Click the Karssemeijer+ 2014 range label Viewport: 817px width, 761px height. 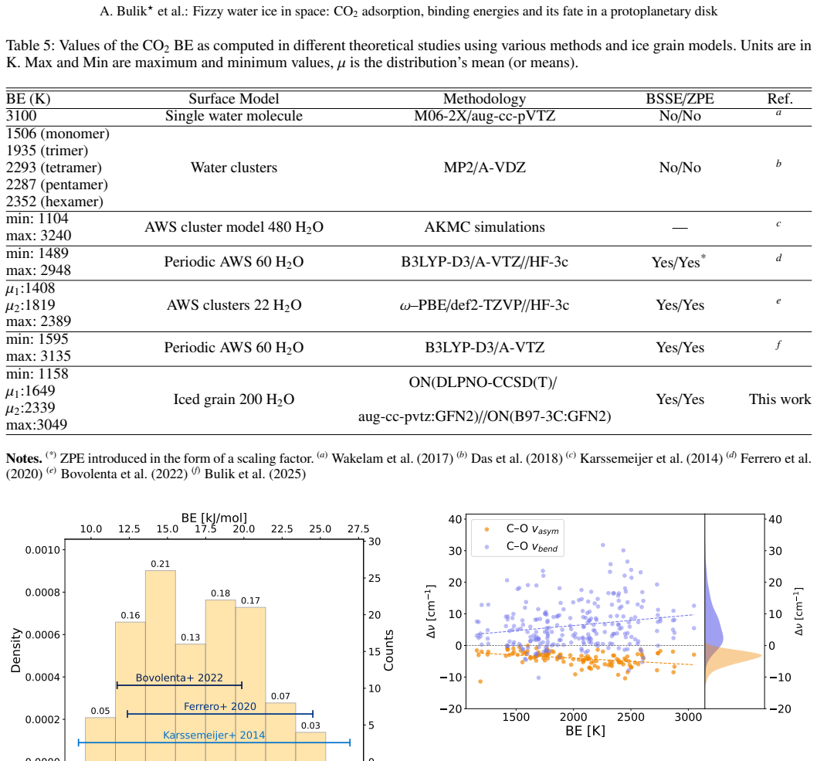[214, 736]
